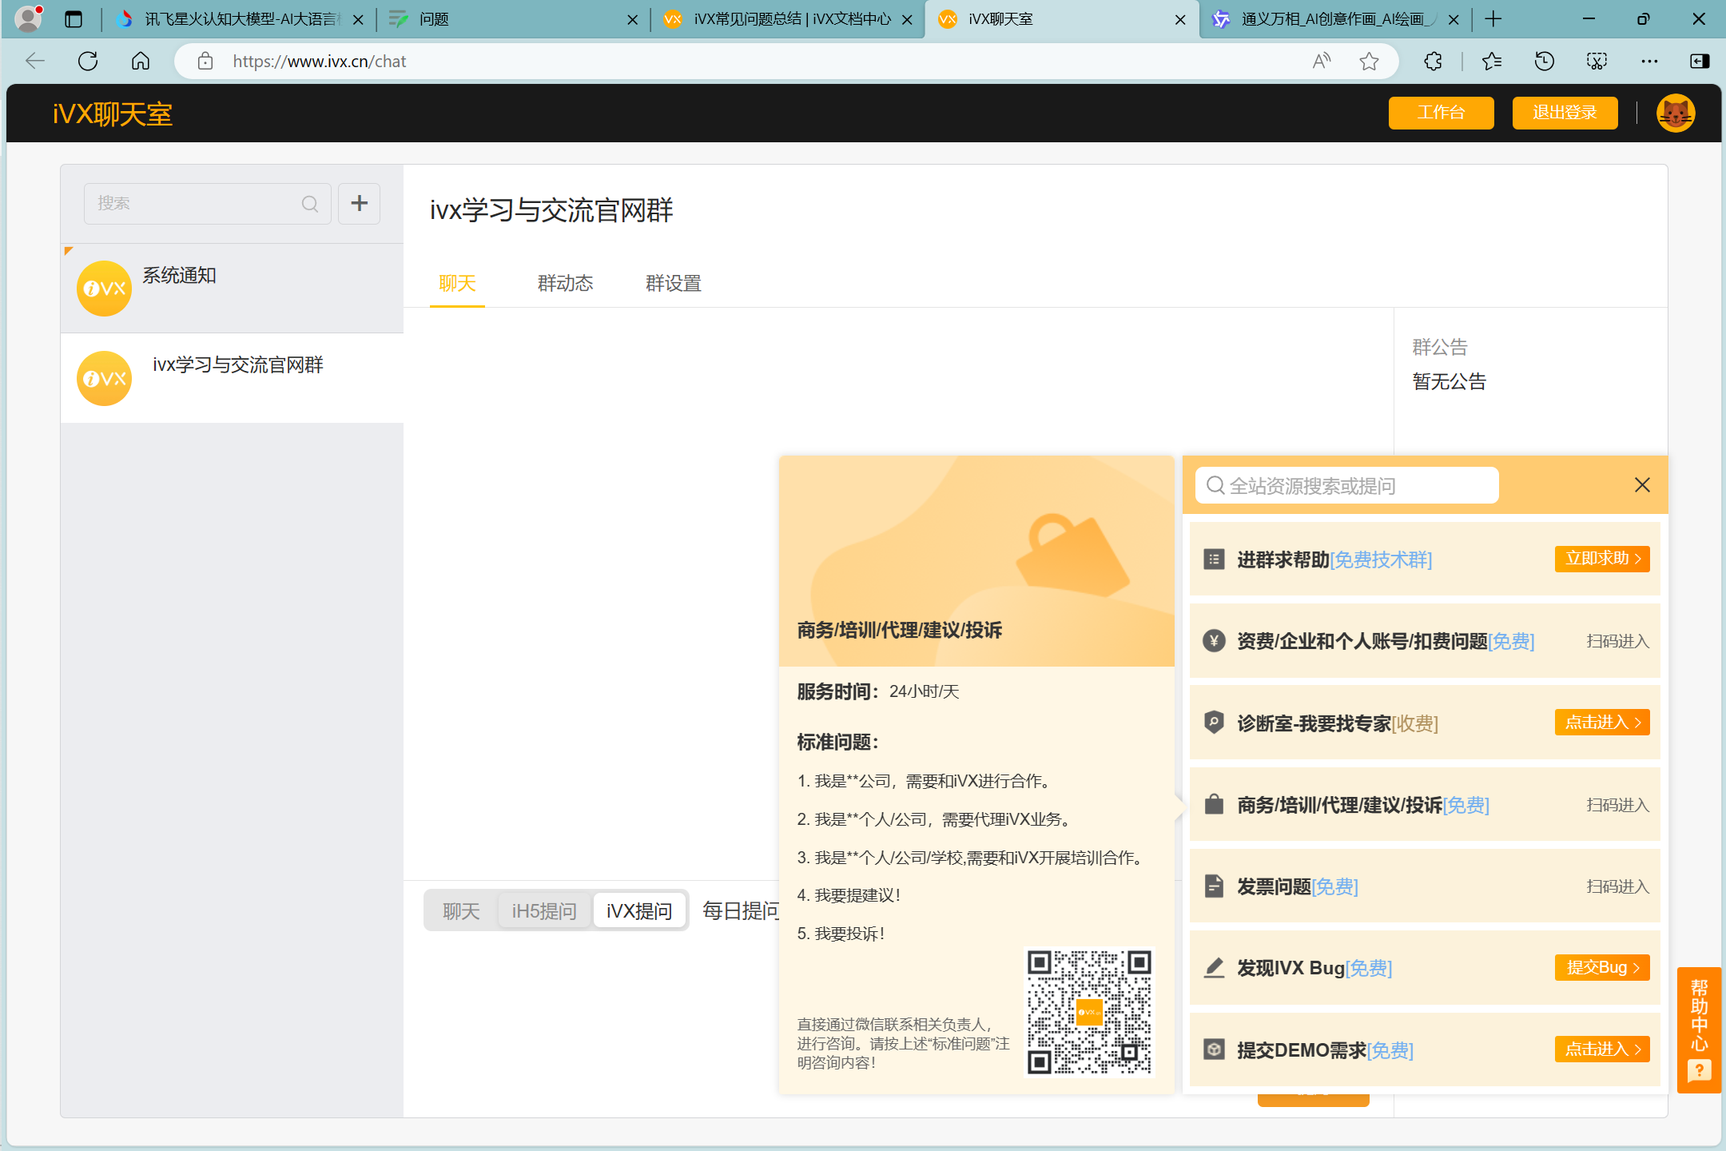Switch to the 群设置 tab
The width and height of the screenshot is (1726, 1151).
[673, 284]
